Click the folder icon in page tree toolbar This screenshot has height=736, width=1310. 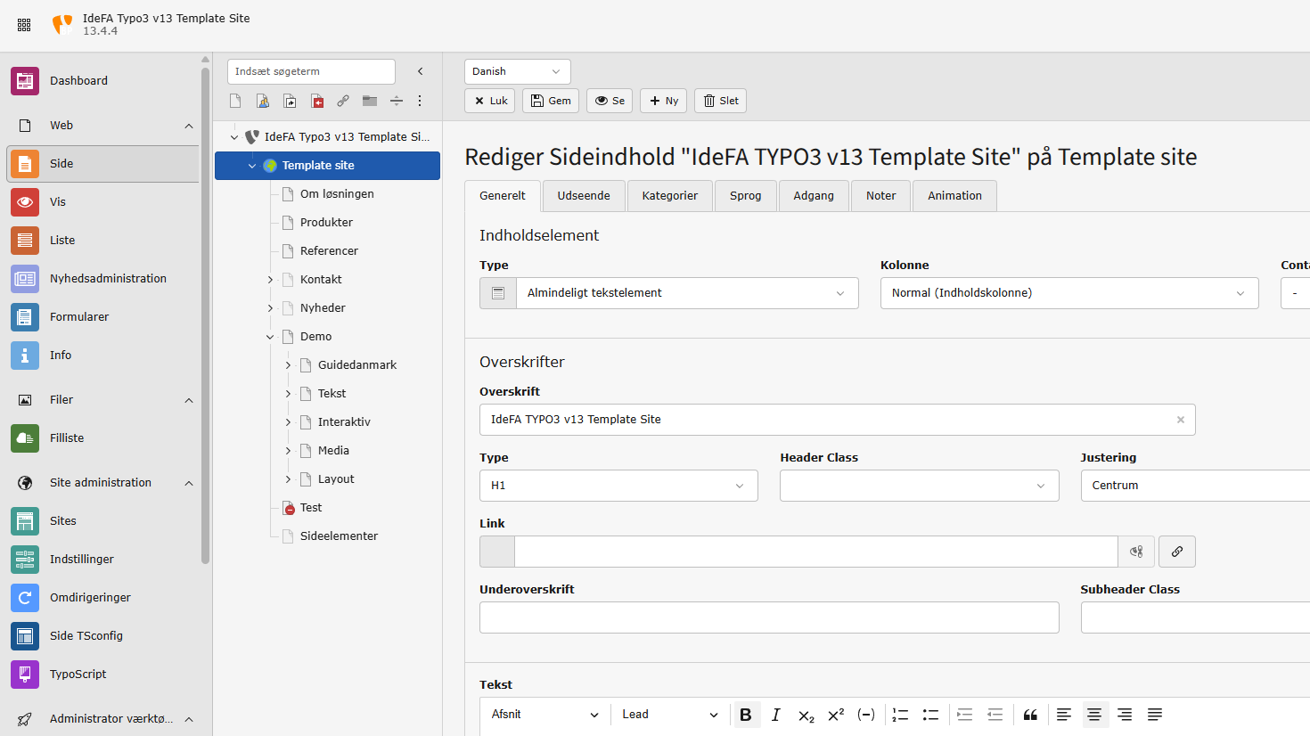370,101
